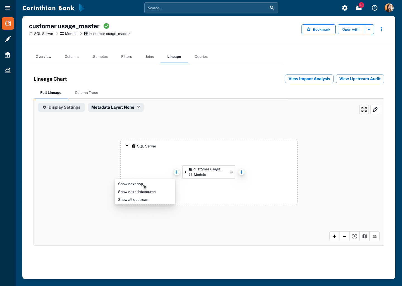Open Display Settings

click(61, 107)
